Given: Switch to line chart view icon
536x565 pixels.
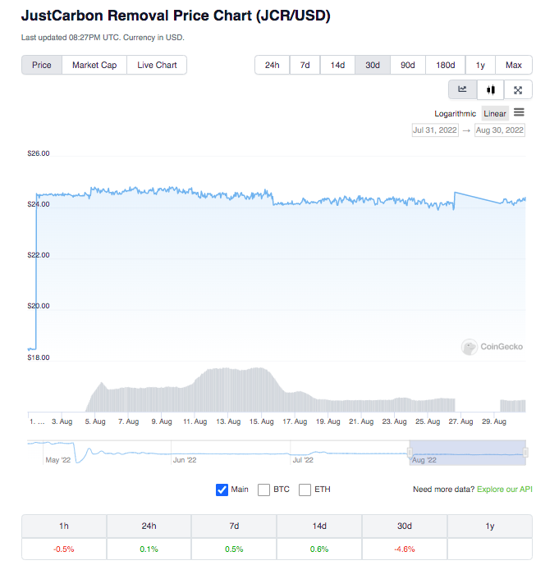Looking at the screenshot, I should [462, 89].
